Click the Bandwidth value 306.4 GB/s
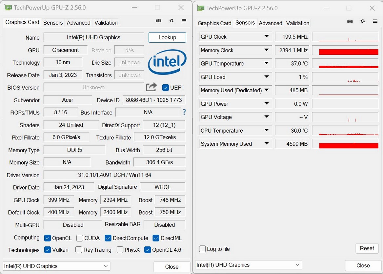Screen dimensions: 383x274 (159, 162)
